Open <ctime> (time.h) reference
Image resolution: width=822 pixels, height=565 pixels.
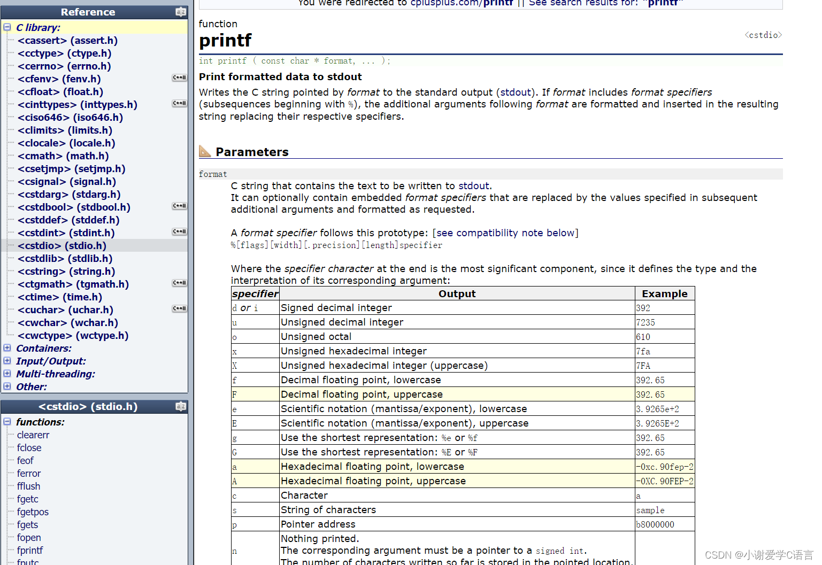click(59, 297)
